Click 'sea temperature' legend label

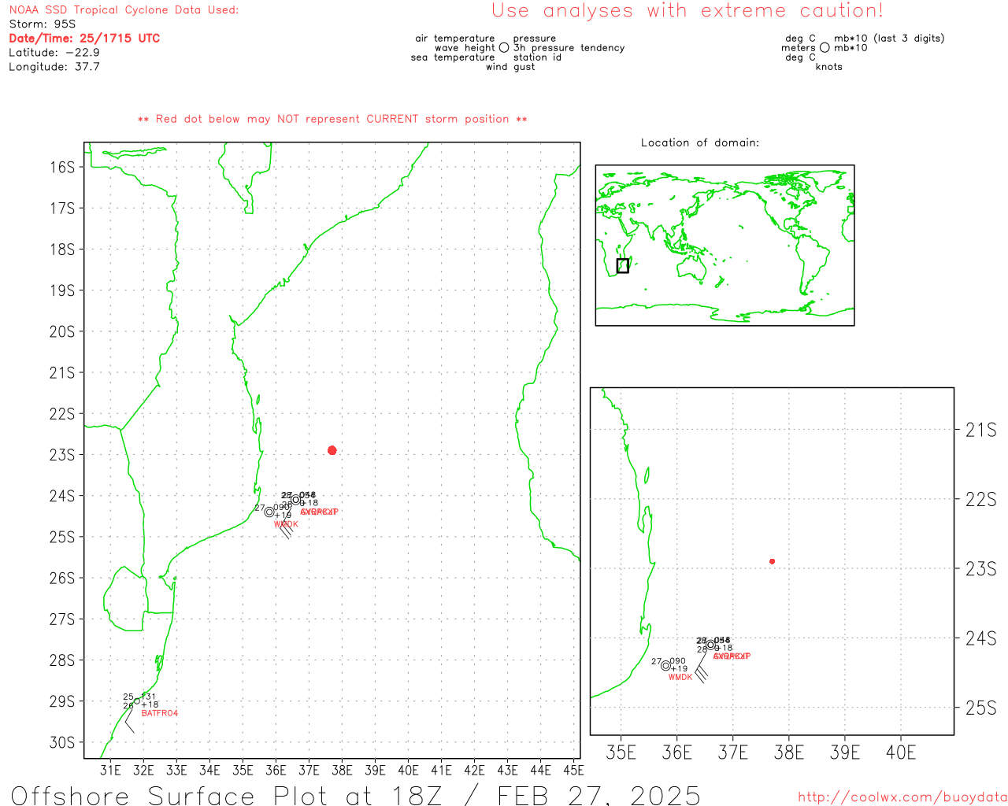point(453,57)
